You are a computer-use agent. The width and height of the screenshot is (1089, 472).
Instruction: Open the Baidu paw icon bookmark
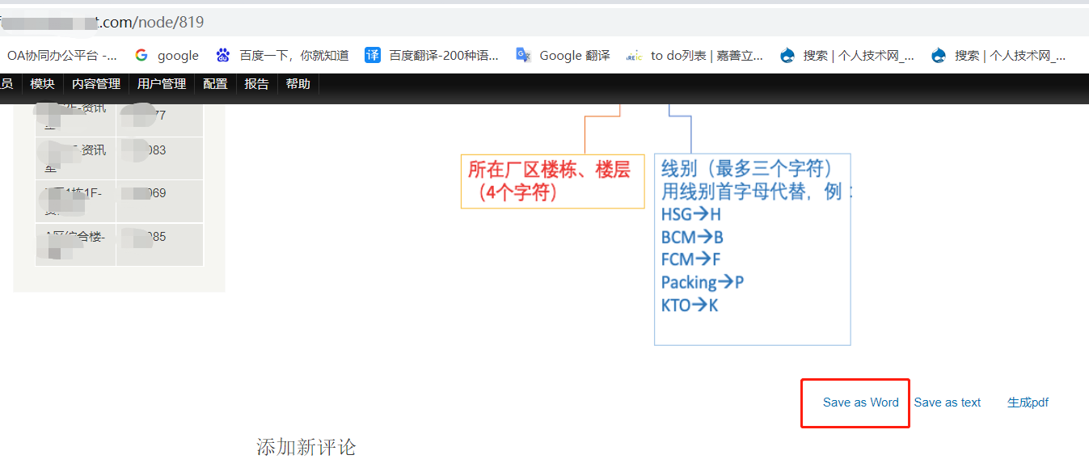click(x=223, y=56)
